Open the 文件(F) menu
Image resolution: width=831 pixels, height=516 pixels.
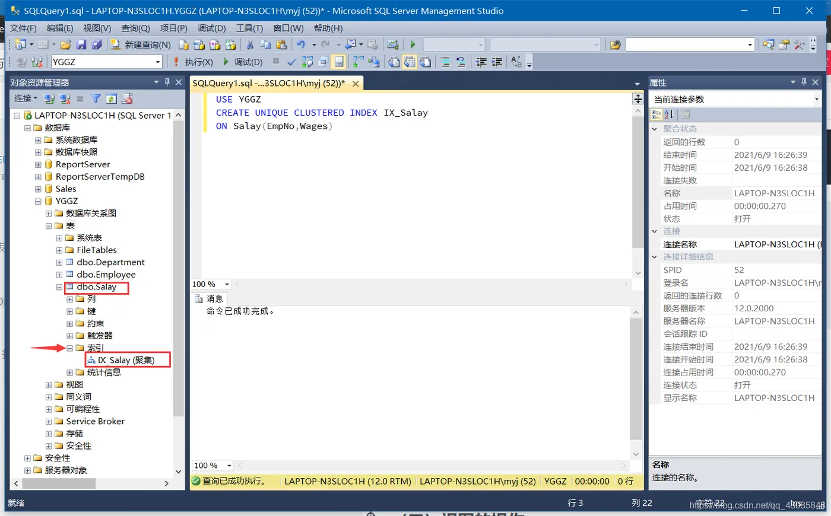[x=23, y=28]
